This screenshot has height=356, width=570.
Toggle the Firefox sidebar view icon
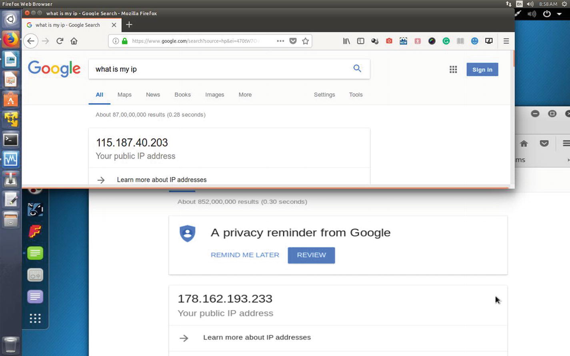[x=360, y=41]
